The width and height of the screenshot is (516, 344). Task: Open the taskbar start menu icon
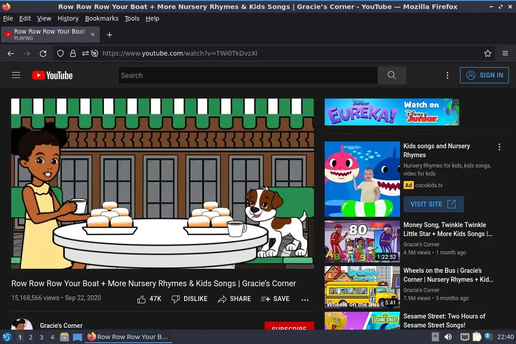coord(7,337)
